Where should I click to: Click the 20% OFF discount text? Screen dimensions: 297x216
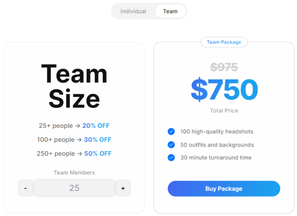(x=96, y=125)
